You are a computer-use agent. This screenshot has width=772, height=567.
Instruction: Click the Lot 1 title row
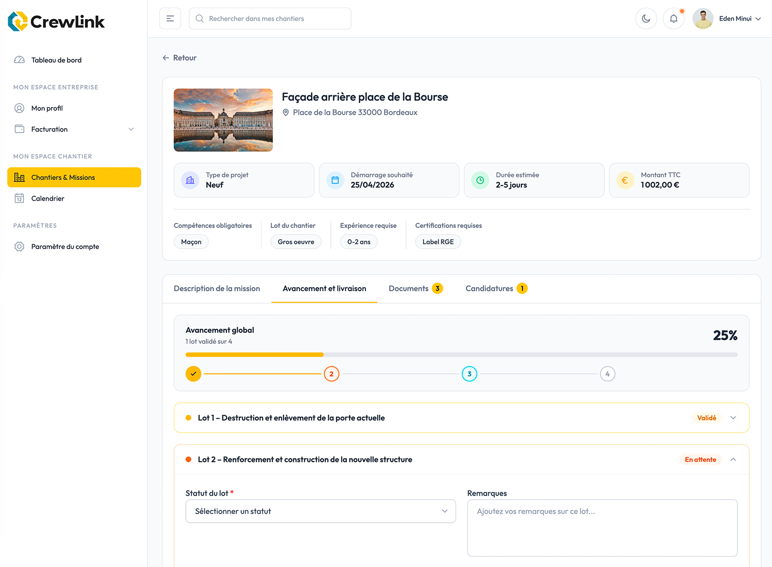[x=462, y=418]
